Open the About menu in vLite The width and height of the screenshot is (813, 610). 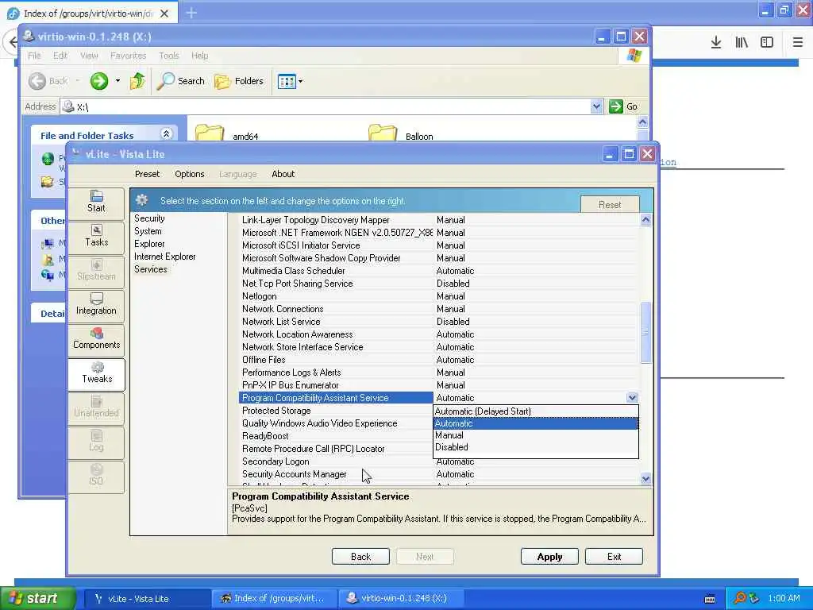click(283, 174)
